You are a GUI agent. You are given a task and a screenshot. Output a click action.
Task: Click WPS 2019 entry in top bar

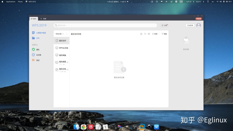click(31, 2)
